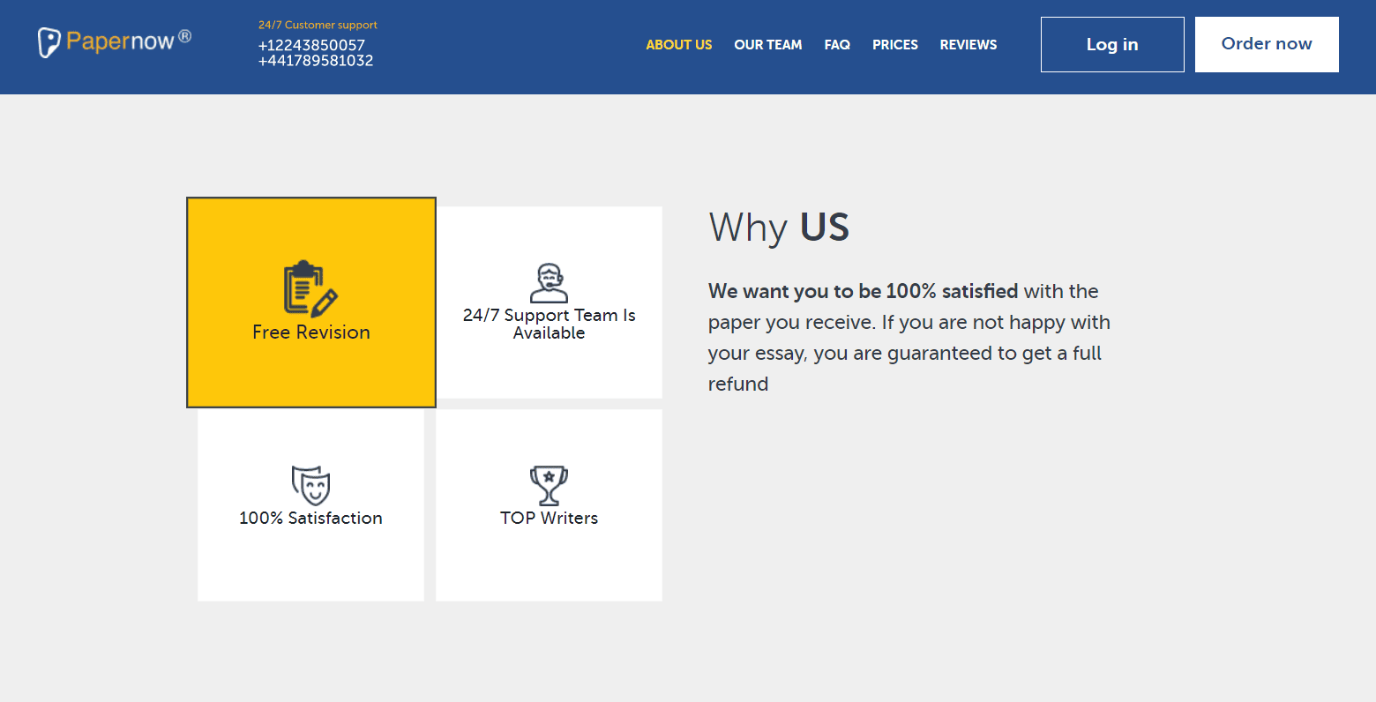This screenshot has height=702, width=1376.
Task: Select the TOP Writers card
Action: (x=549, y=504)
